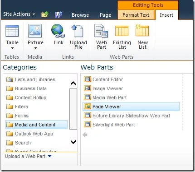The height and width of the screenshot is (172, 195).
Task: Insert a Link using the globe icon
Action: [58, 31]
